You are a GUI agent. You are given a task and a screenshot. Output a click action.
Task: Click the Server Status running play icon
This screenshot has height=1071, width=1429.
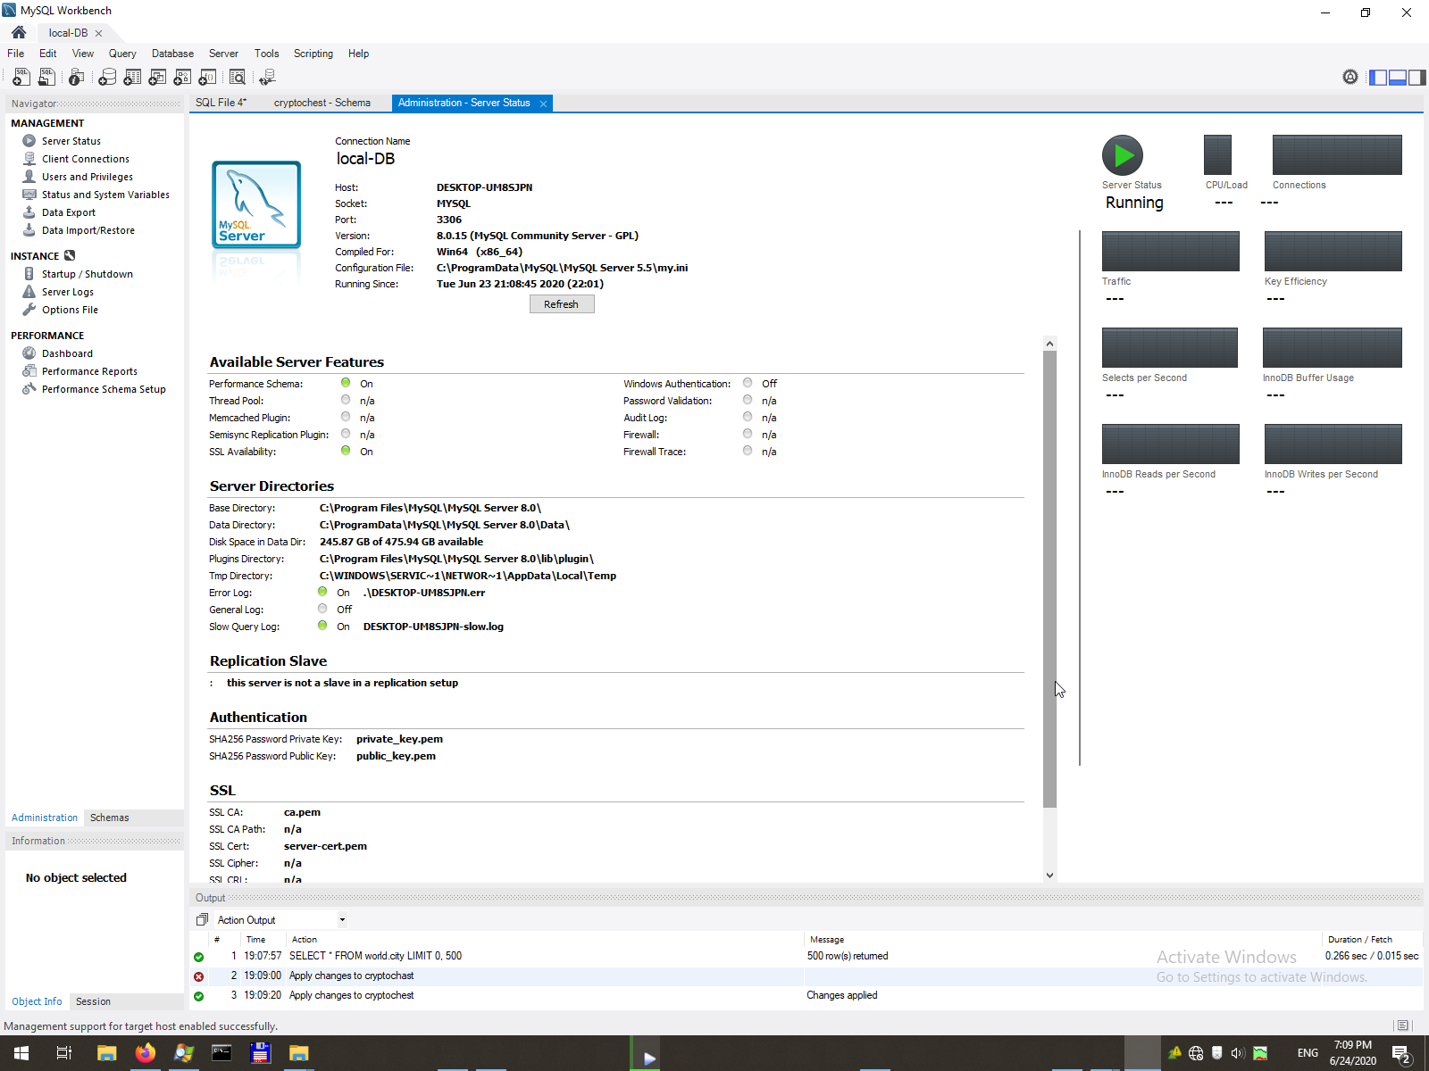point(1123,155)
